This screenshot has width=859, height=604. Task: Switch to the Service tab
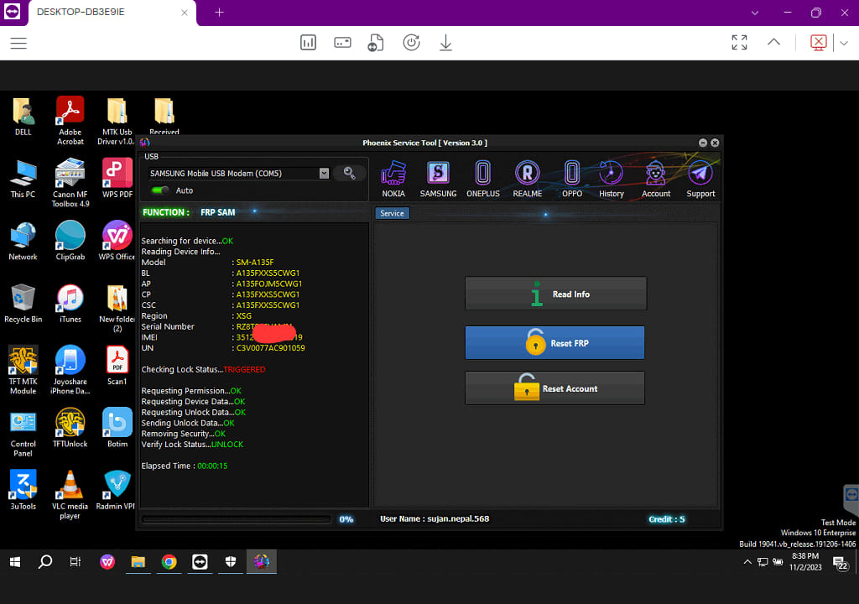click(392, 214)
